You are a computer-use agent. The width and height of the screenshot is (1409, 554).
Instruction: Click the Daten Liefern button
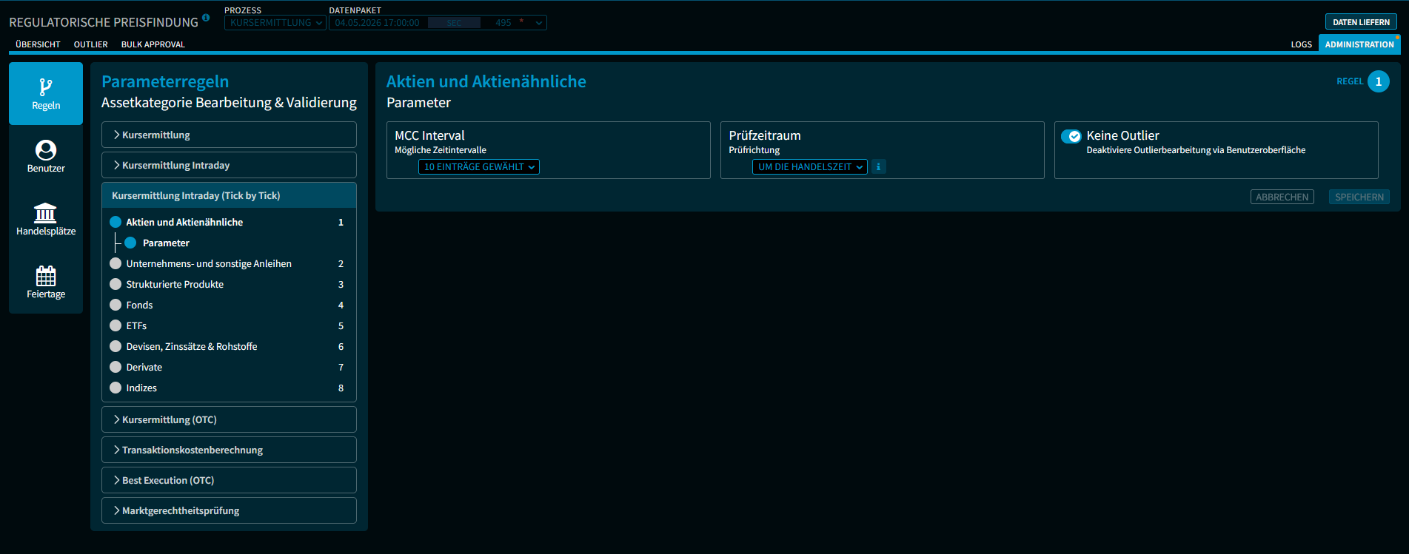1362,22
